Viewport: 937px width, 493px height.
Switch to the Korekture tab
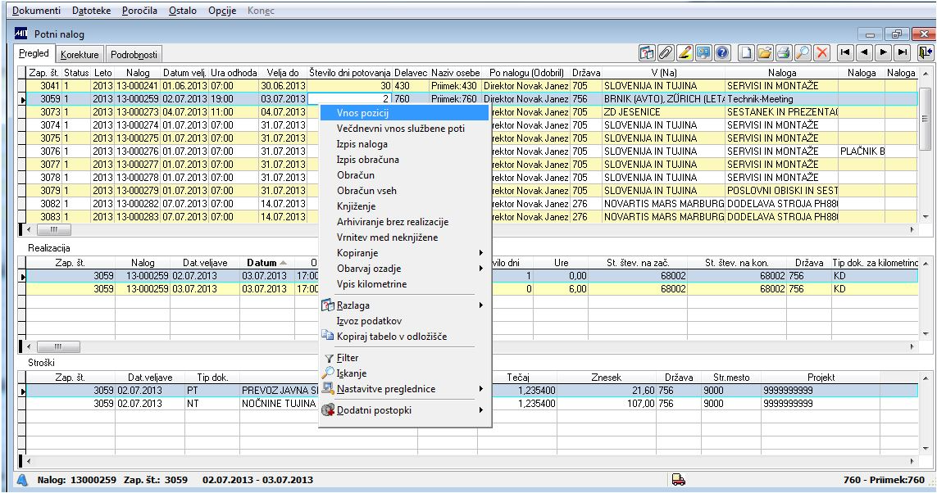click(x=80, y=55)
